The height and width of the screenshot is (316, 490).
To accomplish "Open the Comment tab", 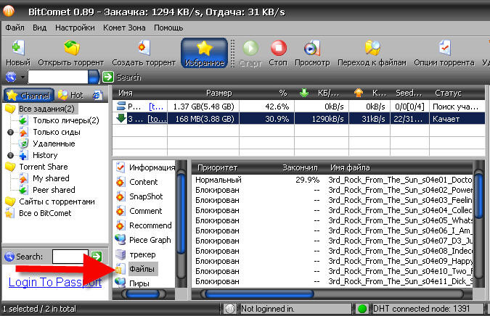I will click(145, 211).
